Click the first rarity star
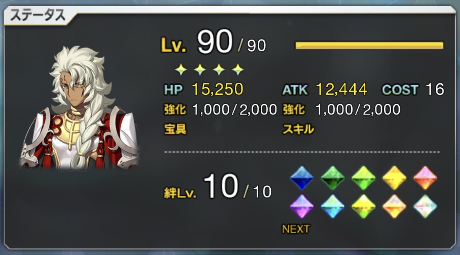This screenshot has height=255, width=460. [x=181, y=70]
